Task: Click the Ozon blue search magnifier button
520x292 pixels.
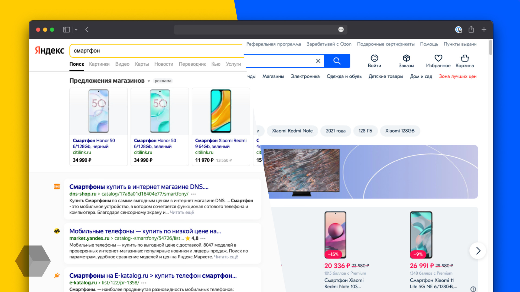Action: coord(337,61)
